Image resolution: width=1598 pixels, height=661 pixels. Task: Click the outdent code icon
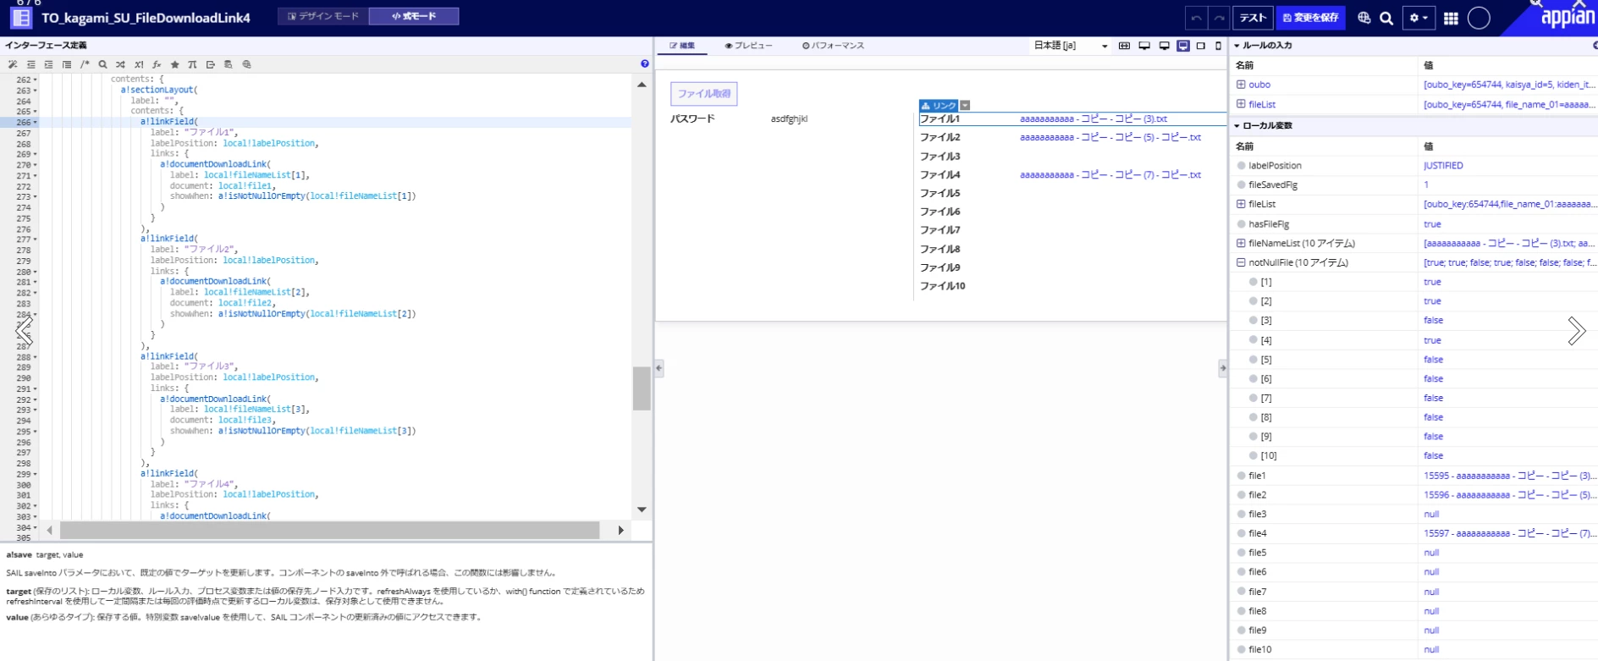coord(30,64)
